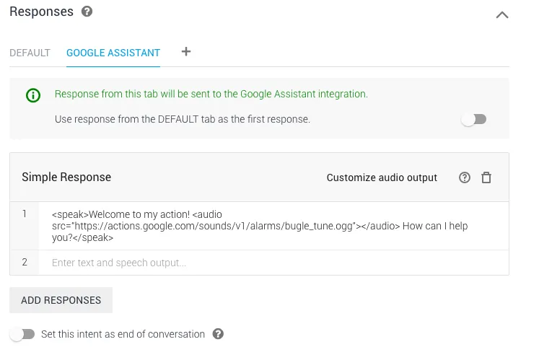Image resolution: width=539 pixels, height=360 pixels.
Task: Click row number 2 in Simple Response
Action: pyautogui.click(x=25, y=263)
